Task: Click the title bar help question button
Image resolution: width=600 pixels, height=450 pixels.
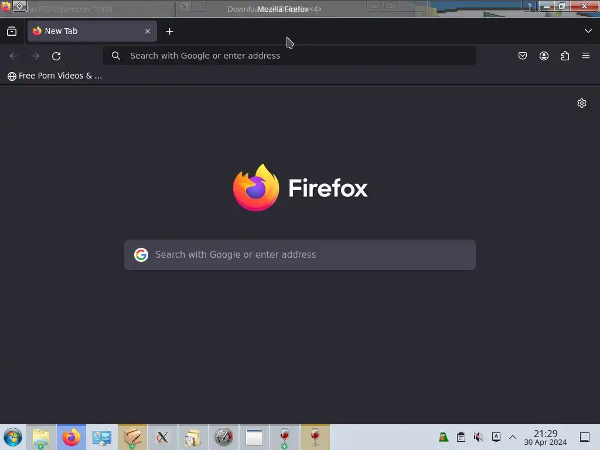Action: (530, 6)
